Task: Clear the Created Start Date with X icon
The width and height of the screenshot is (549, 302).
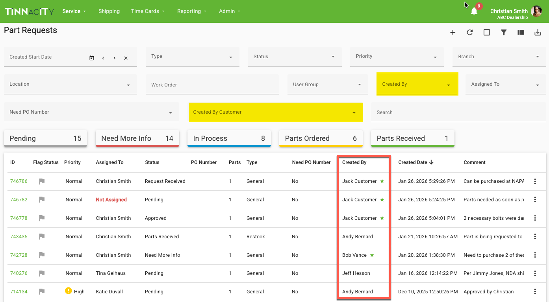Action: [126, 58]
